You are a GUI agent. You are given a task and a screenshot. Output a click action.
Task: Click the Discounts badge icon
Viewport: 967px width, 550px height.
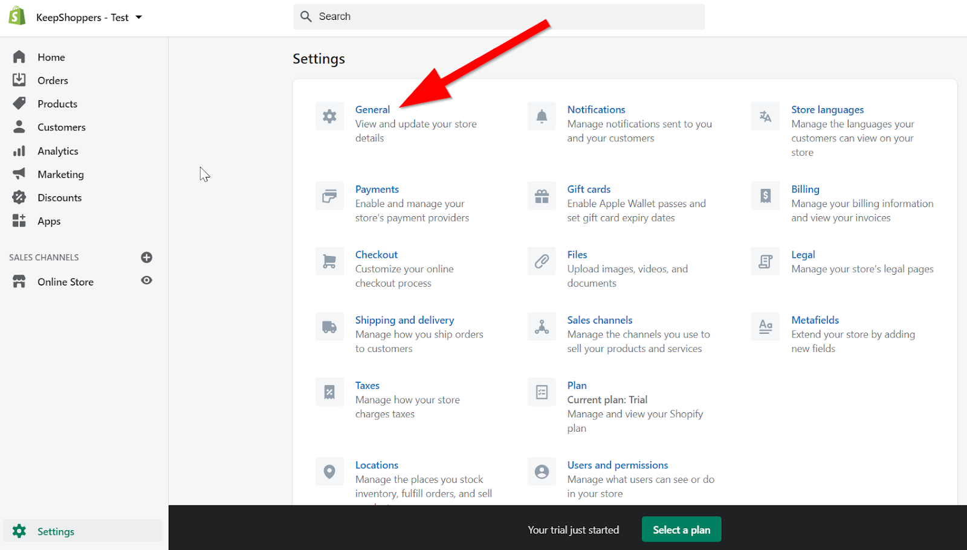coord(19,197)
